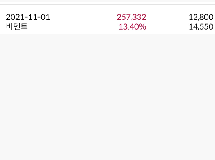Select the 12,800 price value
This screenshot has width=215, height=160.
pyautogui.click(x=201, y=17)
